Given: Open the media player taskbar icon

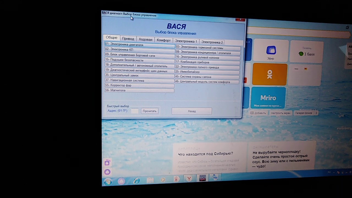Looking at the screenshot, I should point(163,180).
